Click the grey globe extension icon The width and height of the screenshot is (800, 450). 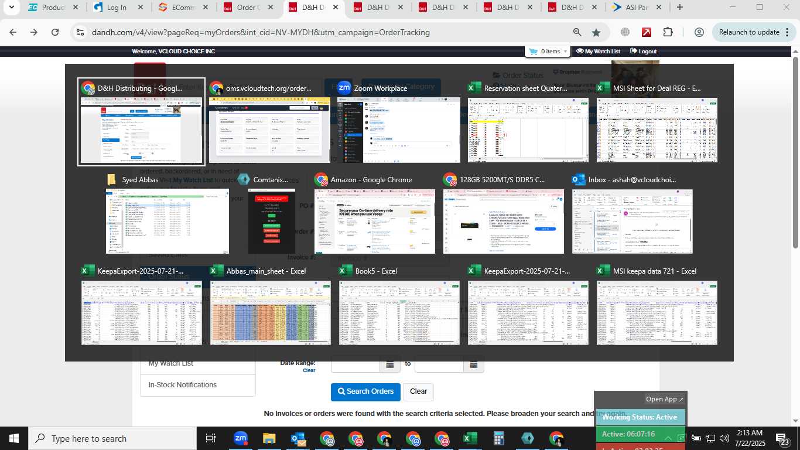tap(625, 32)
